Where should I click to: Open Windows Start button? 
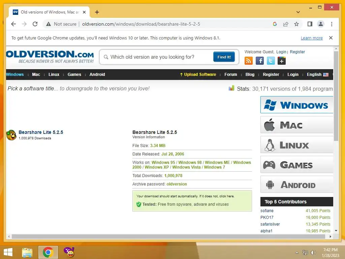(x=8, y=252)
